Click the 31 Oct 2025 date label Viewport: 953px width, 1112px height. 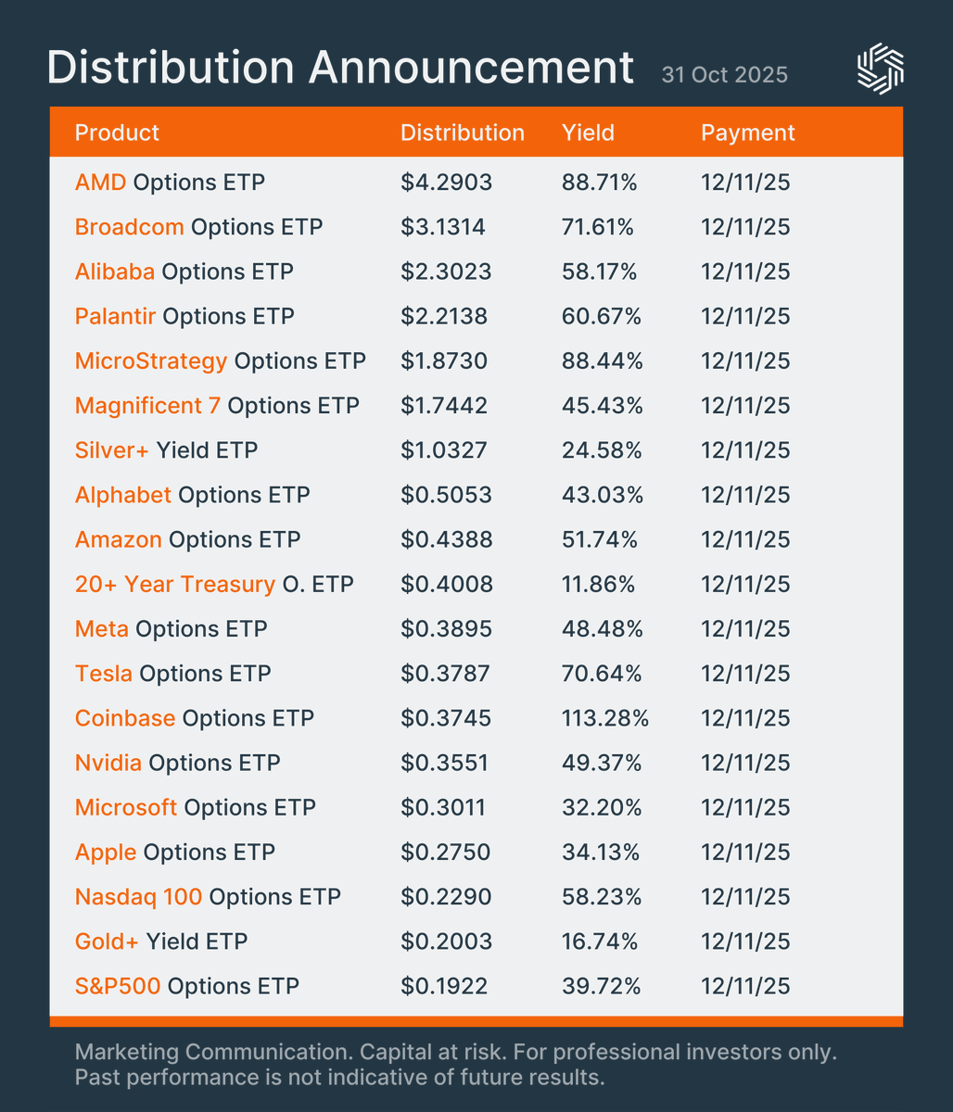pos(724,74)
